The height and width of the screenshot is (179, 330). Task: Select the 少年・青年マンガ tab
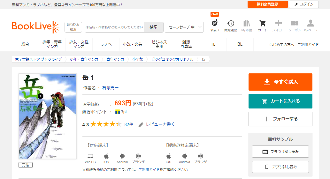point(52,44)
